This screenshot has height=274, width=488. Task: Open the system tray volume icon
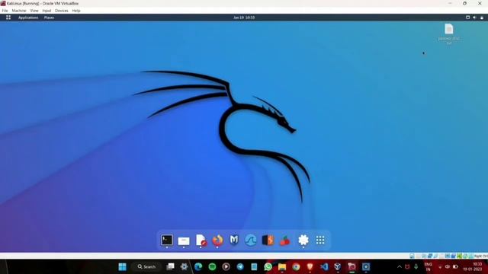tap(448, 267)
